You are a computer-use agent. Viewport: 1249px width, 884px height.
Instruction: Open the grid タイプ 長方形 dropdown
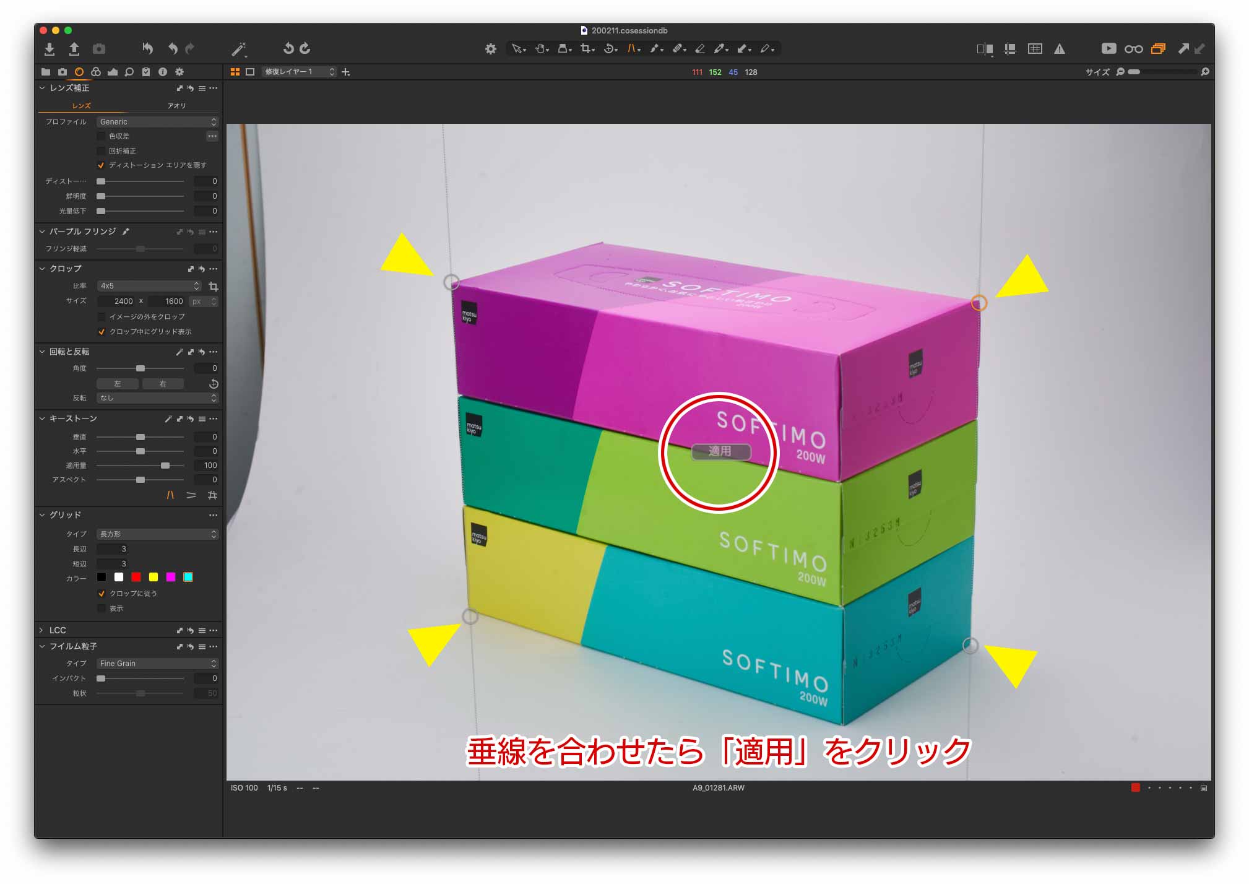click(158, 534)
